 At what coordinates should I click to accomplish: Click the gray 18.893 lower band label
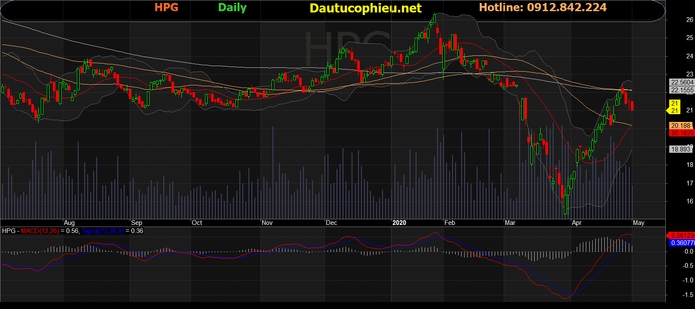coord(681,149)
